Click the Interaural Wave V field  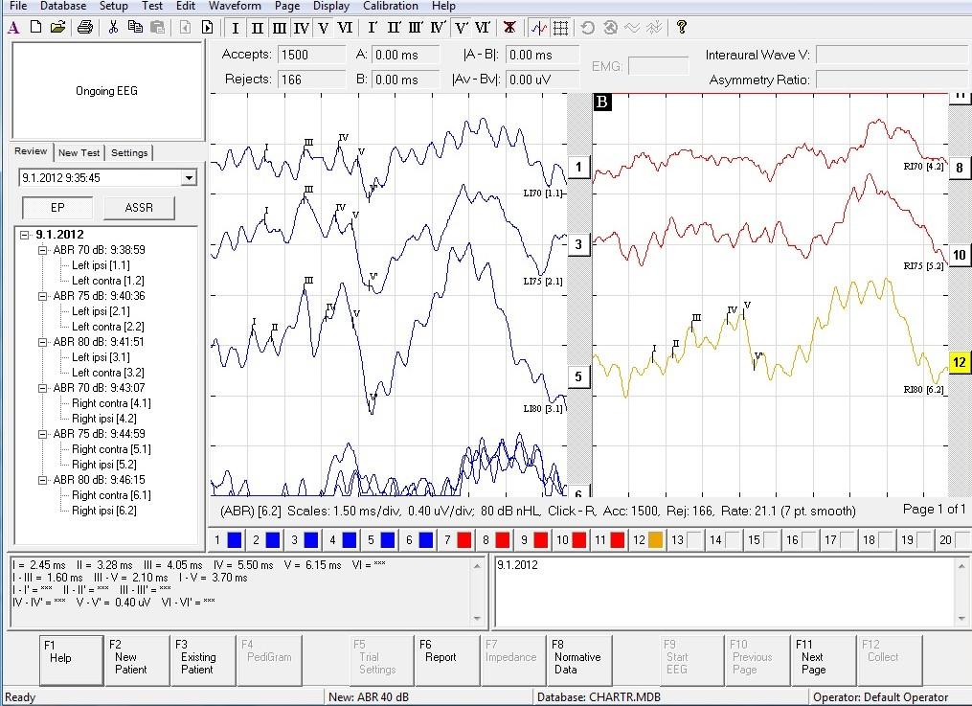click(x=891, y=56)
